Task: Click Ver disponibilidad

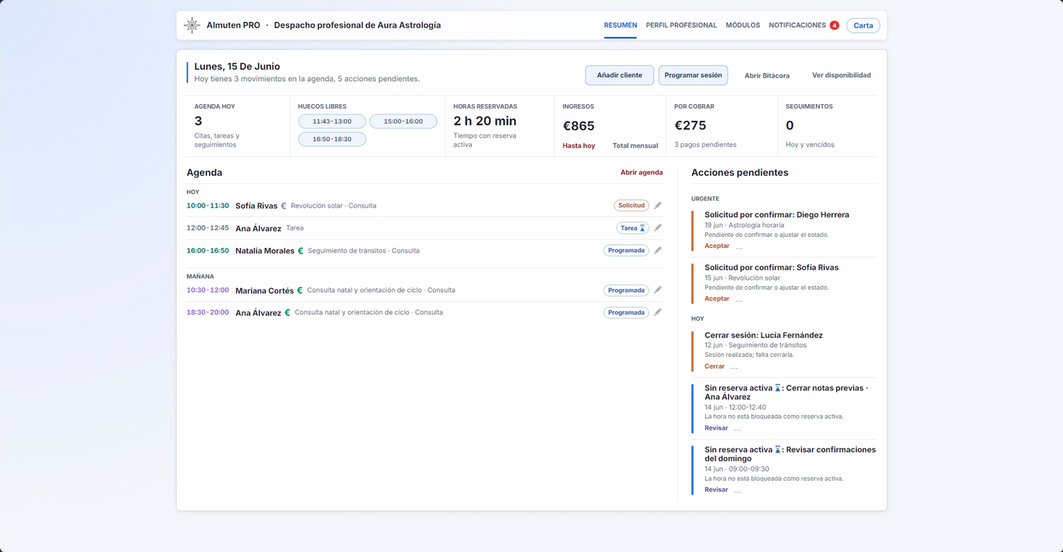Action: pos(841,75)
